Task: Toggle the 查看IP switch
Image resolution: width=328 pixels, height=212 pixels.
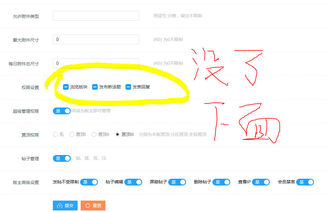Action: [x=261, y=182]
